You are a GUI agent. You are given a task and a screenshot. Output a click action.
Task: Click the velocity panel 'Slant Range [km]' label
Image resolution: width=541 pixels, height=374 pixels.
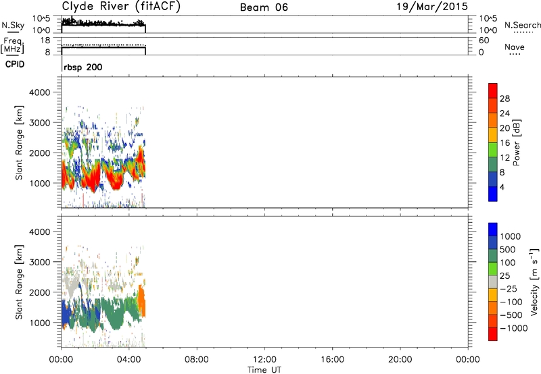click(19, 282)
